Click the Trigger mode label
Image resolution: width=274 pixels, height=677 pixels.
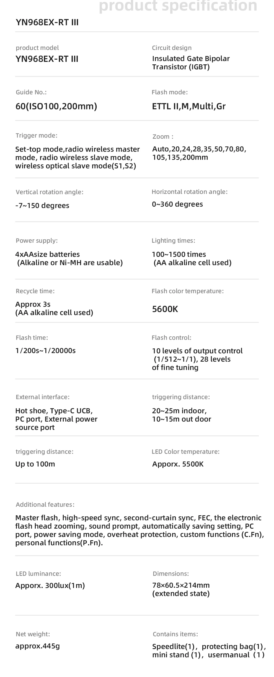click(37, 135)
